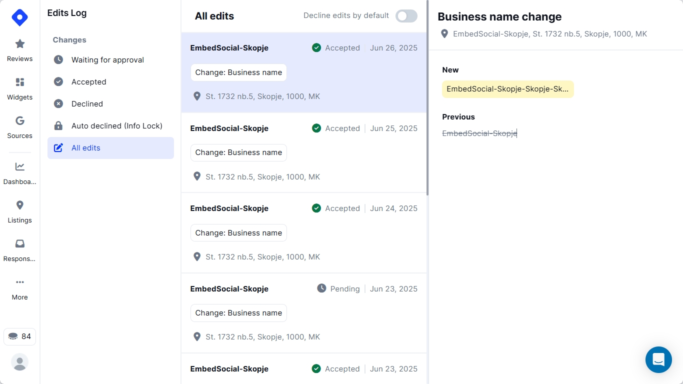The image size is (683, 384).
Task: Open the Widgets section
Action: coord(19,88)
